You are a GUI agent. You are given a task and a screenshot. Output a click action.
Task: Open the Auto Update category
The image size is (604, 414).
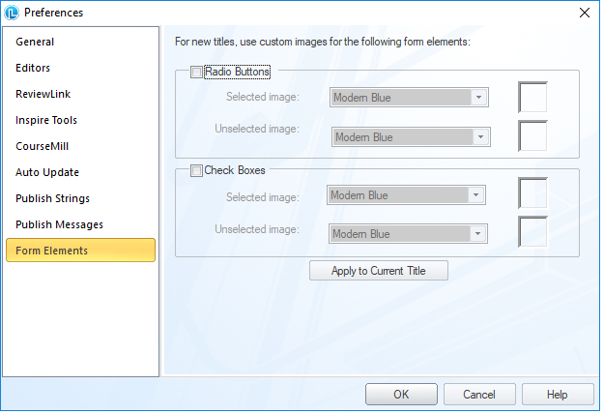tap(47, 173)
